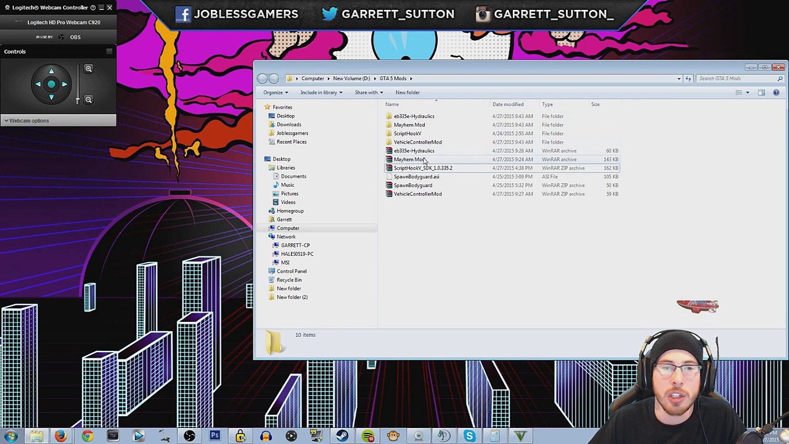Click the Explorer back navigation arrow

pos(263,78)
